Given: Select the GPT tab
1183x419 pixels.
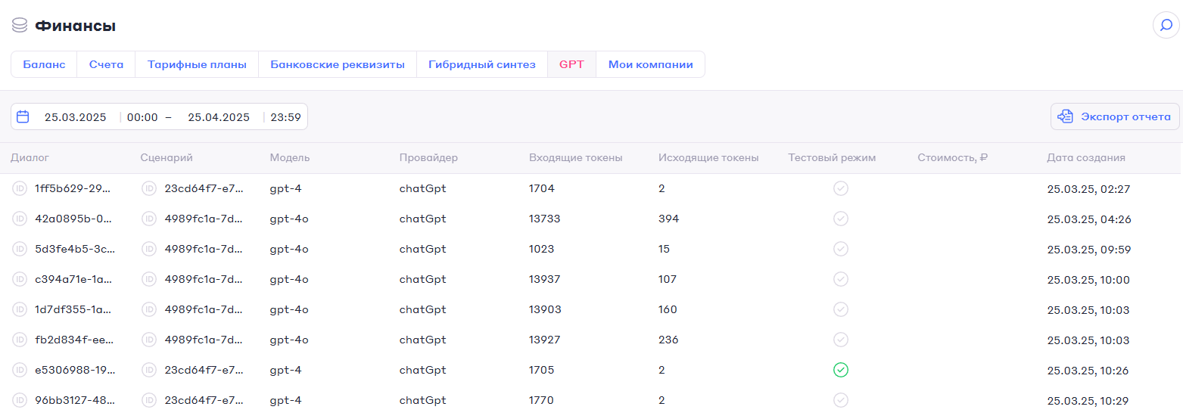Looking at the screenshot, I should (x=571, y=64).
